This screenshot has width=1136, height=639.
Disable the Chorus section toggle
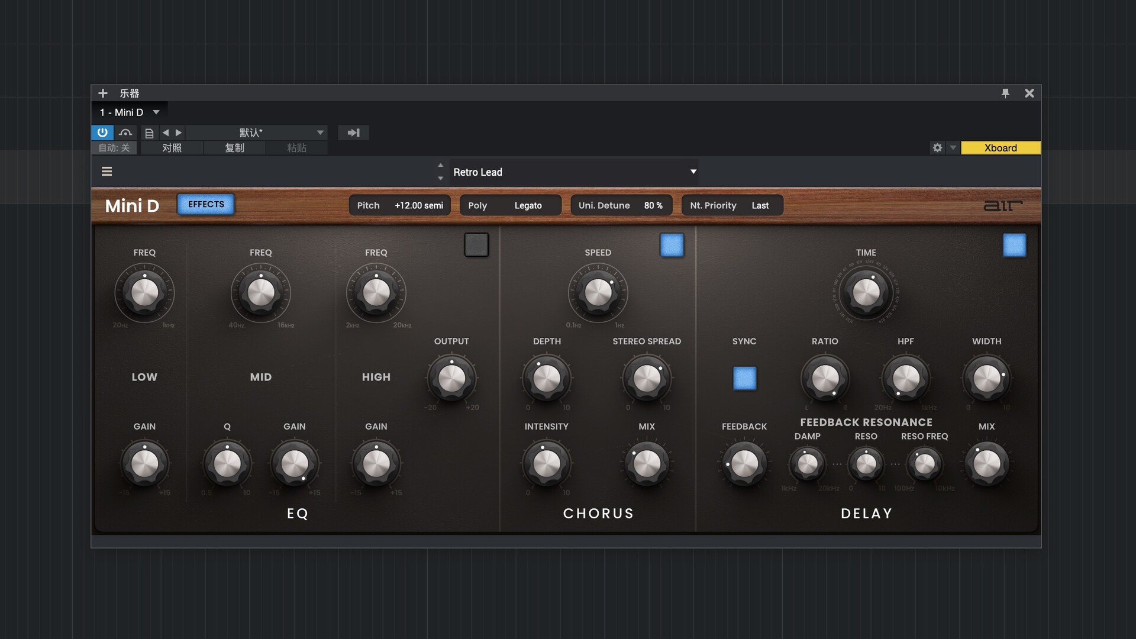click(672, 244)
